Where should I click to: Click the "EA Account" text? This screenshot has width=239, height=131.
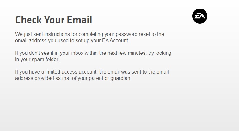(115, 41)
